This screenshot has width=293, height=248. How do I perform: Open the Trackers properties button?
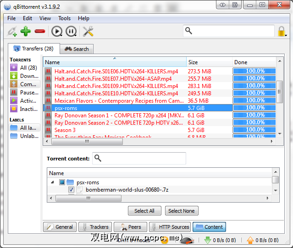(95, 227)
